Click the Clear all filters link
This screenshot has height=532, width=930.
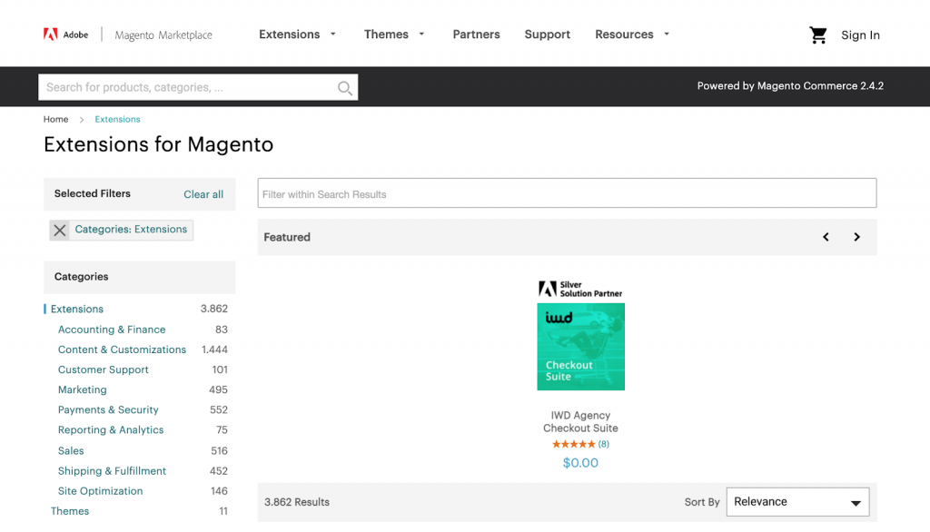(203, 193)
